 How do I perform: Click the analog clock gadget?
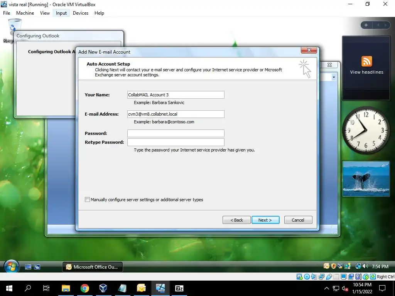366,130
